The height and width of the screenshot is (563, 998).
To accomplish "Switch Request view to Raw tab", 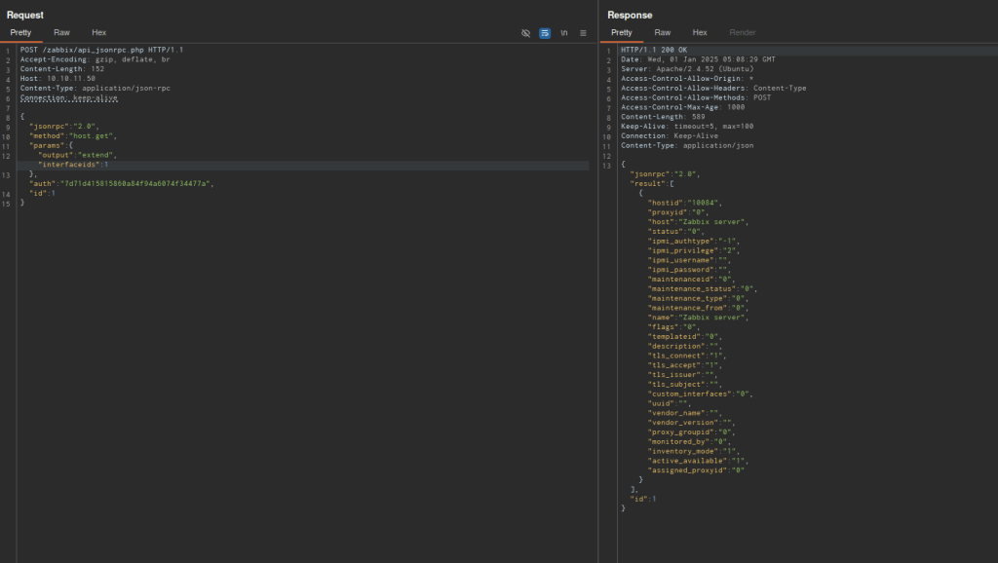I will pos(61,32).
